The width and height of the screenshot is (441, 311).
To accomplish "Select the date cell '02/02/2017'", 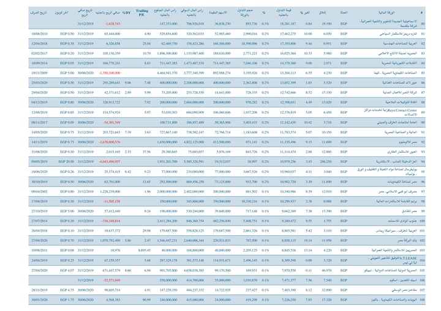I will [39, 53].
